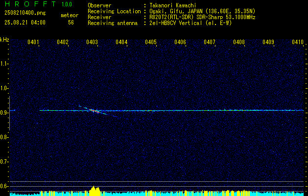The height and width of the screenshot is (196, 308).
Task: Click the gray vertical bar near 0.9 kHz
Action: pos(9,113)
